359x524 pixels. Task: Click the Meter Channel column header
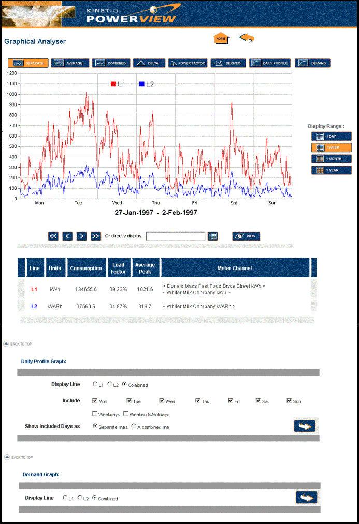(x=235, y=268)
